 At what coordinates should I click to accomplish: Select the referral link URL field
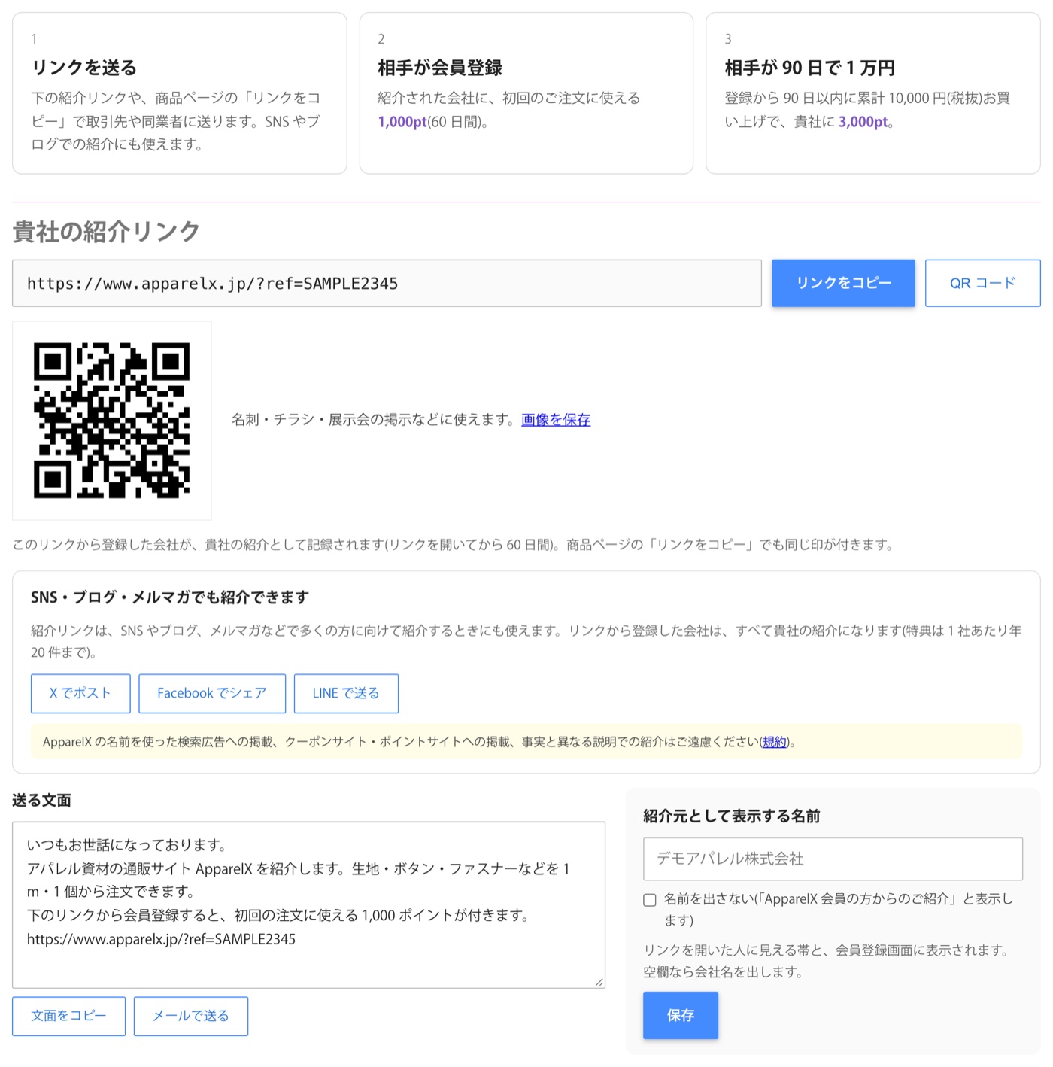click(387, 284)
